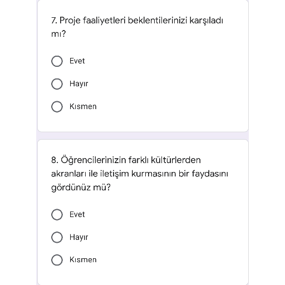The width and height of the screenshot is (285, 285).
Task: Click 'gördünüz mü?' line of question 8
Action: (x=81, y=188)
